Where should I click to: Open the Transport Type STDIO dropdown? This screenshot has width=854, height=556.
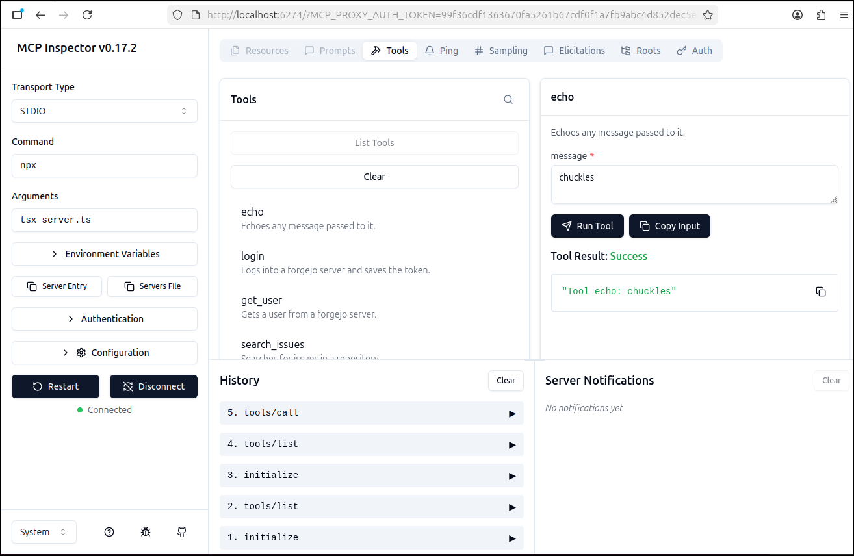point(104,111)
